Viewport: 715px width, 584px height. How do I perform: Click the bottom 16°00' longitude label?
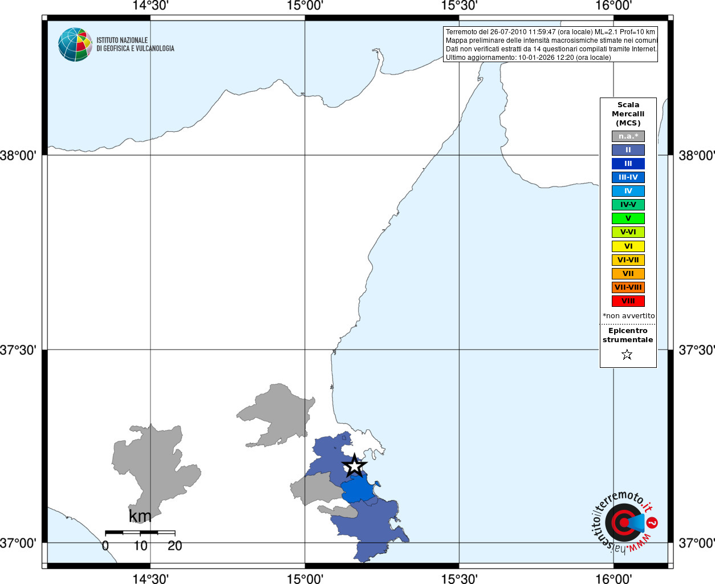(614, 578)
